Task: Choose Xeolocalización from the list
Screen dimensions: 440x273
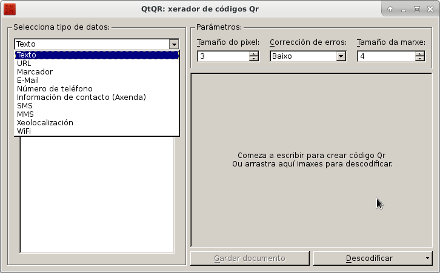Action: point(45,123)
